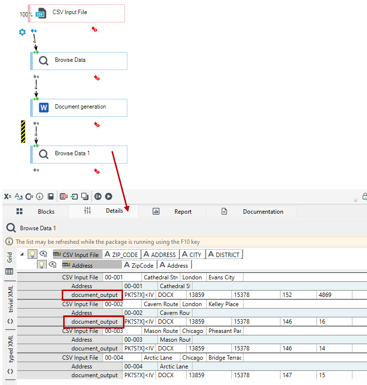Image resolution: width=367 pixels, height=385 pixels.
Task: Click red error port below Browse Data 1
Action: point(97,171)
